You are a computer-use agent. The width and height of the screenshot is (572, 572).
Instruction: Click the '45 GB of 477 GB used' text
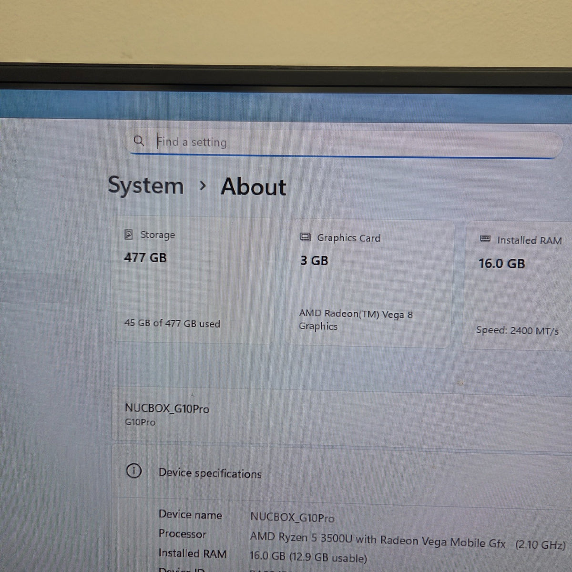tap(172, 323)
